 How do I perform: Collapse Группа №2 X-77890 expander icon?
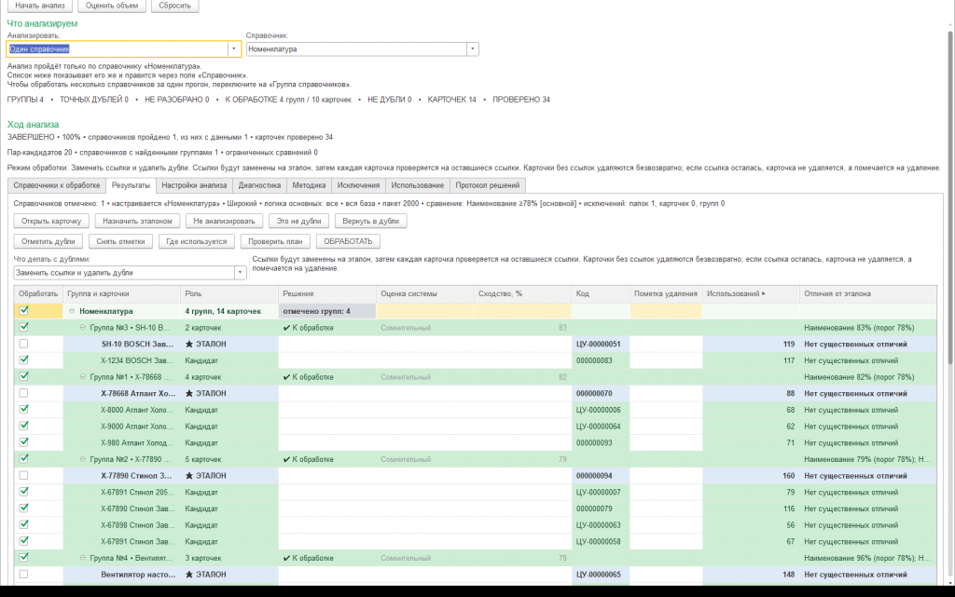pos(83,459)
